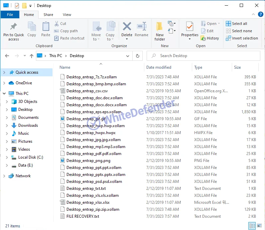
Task: Create a new folder via ribbon icon
Action: coord(160,29)
